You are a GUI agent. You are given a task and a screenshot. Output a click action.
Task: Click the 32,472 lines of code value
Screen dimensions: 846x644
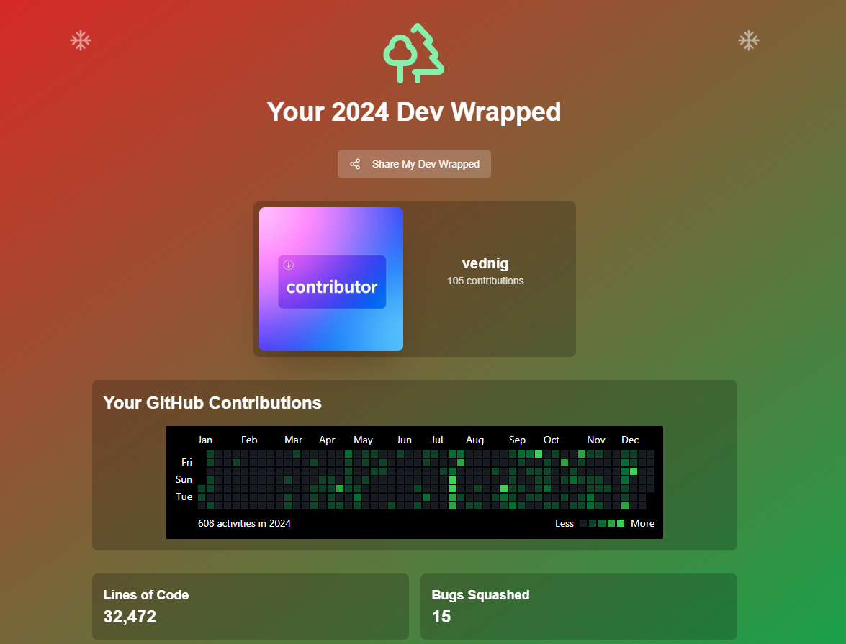pyautogui.click(x=130, y=617)
